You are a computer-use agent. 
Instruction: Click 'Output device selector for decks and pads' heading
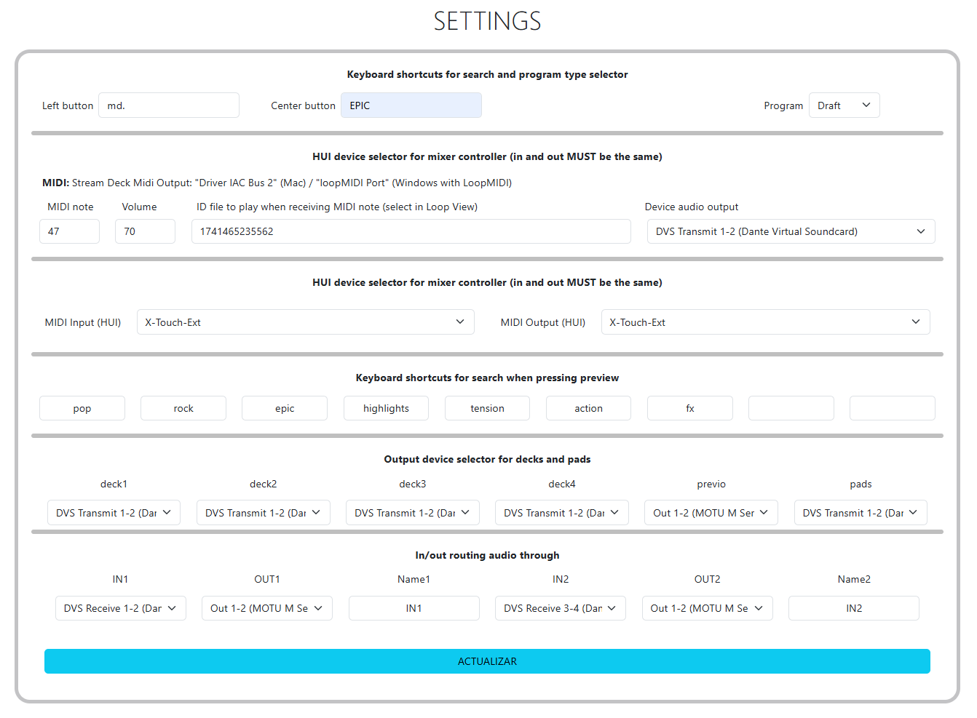click(487, 459)
